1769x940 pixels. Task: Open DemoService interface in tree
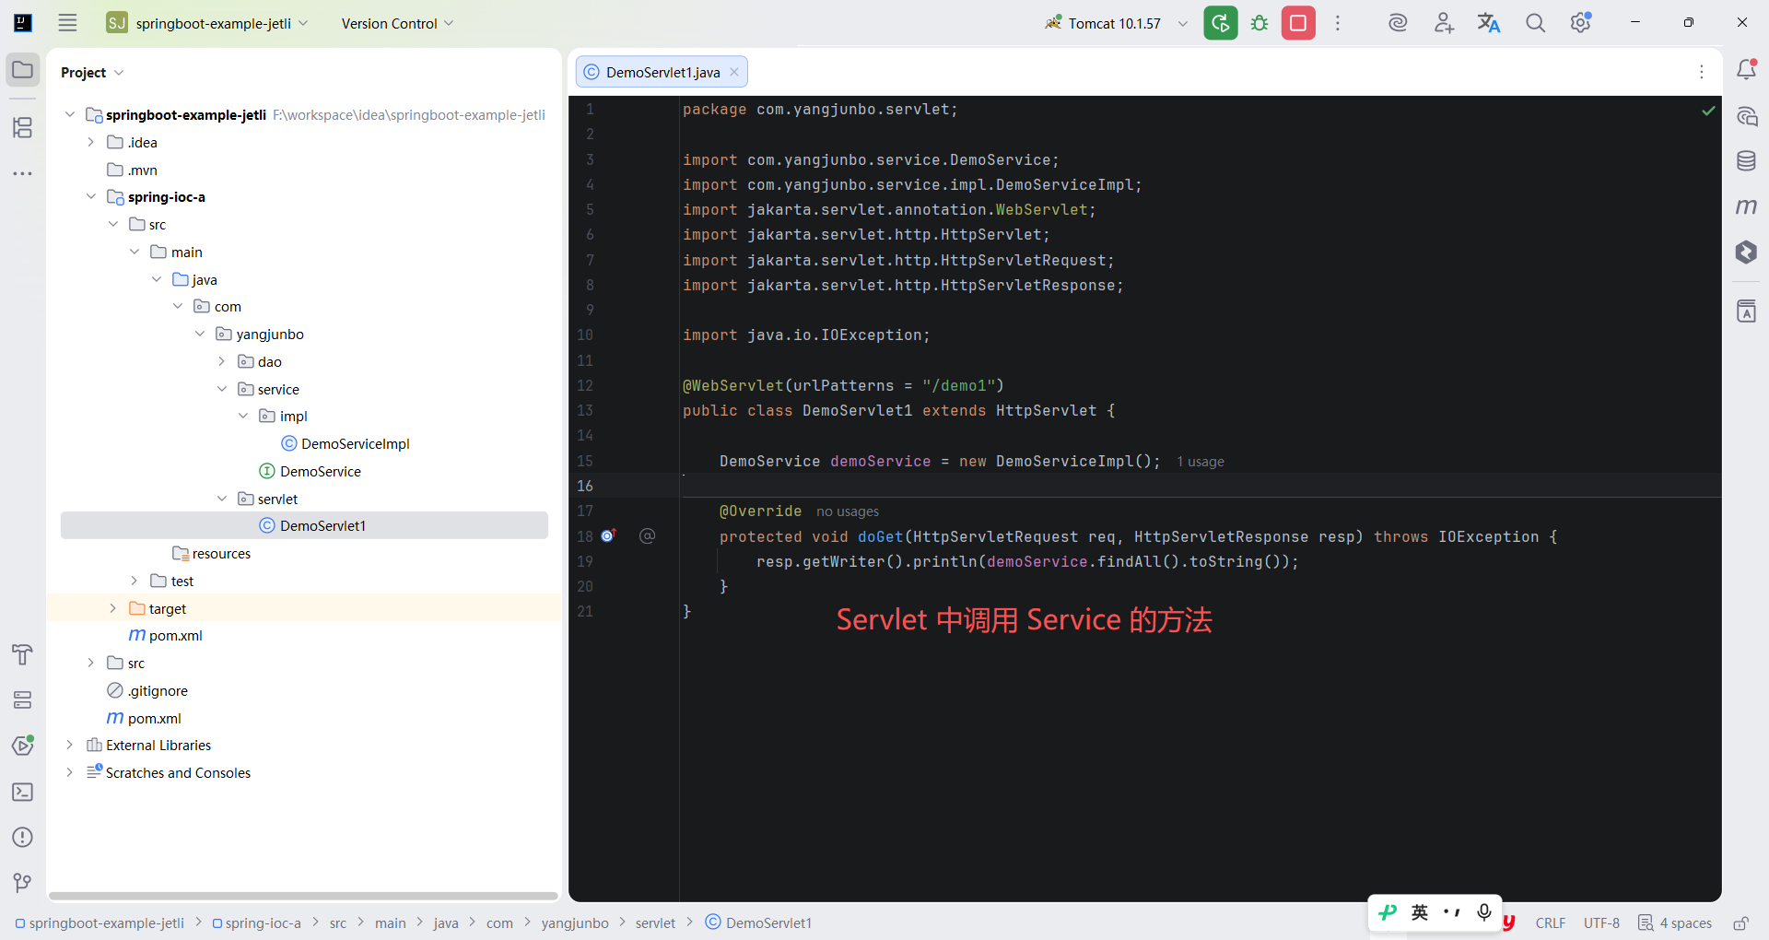[320, 471]
